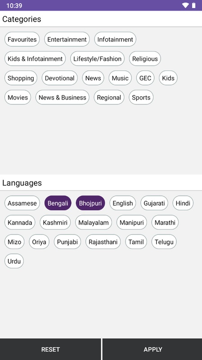Screen dimensions: 202x360
Task: Pick the Urdu language chip
Action: (14, 261)
